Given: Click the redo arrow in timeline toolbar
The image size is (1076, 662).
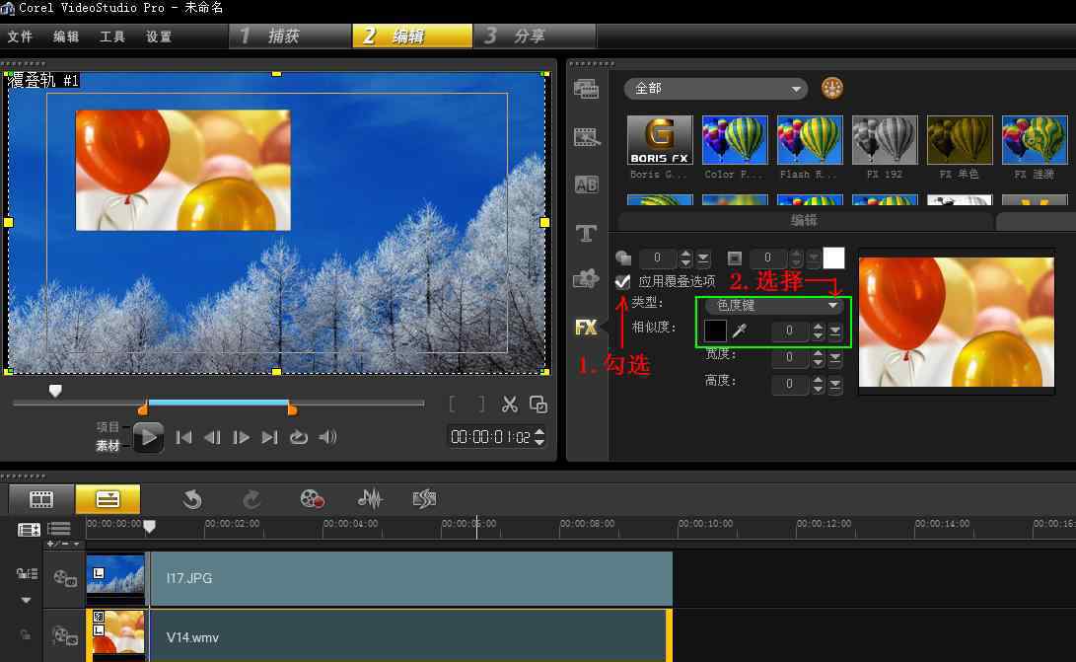Looking at the screenshot, I should tap(251, 499).
